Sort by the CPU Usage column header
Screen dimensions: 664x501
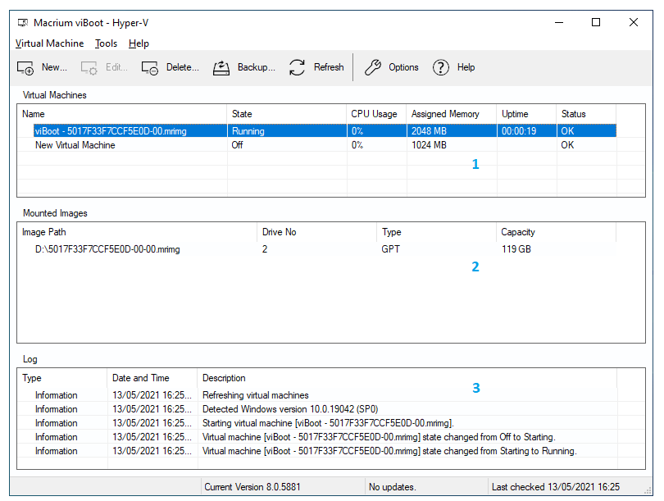coord(374,114)
